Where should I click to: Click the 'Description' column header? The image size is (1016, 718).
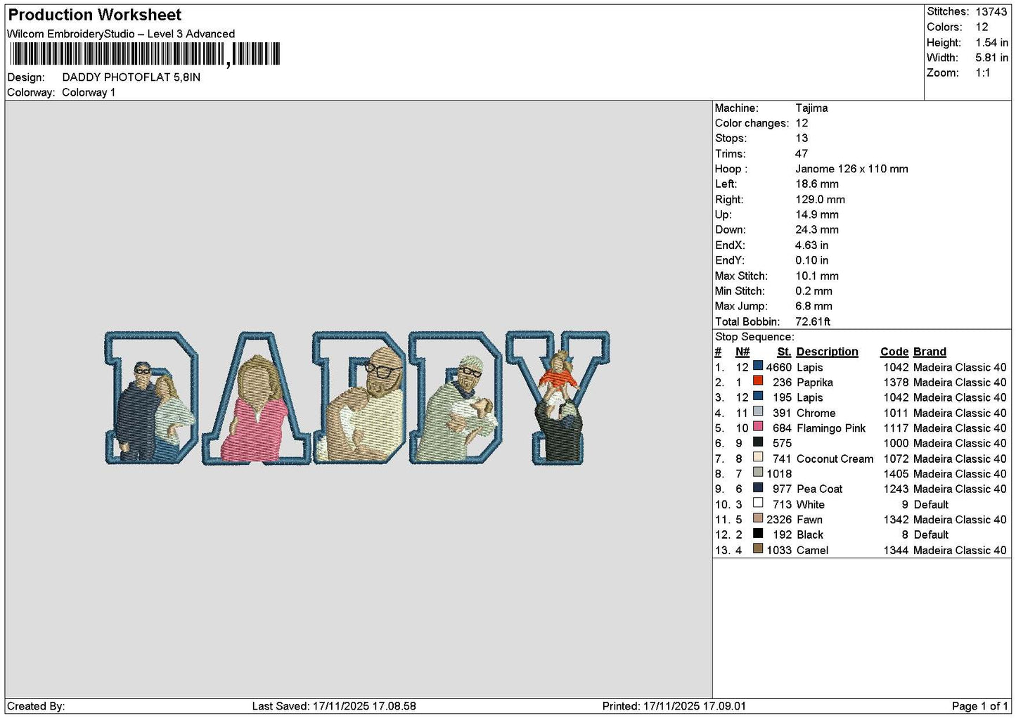coord(827,352)
